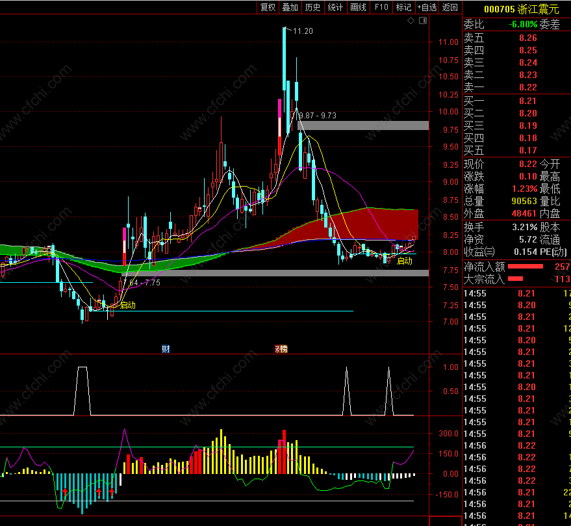Click the 现价 value 8.22
The width and height of the screenshot is (571, 526).
(528, 164)
